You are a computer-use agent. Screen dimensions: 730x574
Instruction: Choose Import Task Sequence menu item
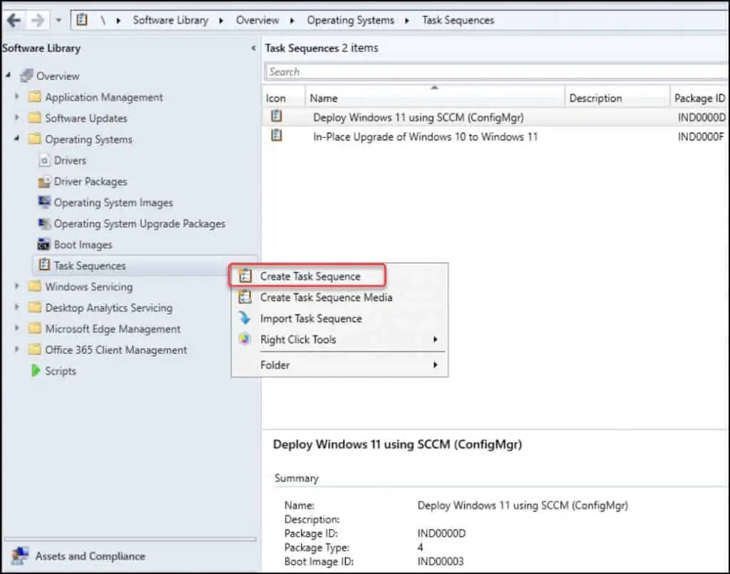(x=340, y=319)
